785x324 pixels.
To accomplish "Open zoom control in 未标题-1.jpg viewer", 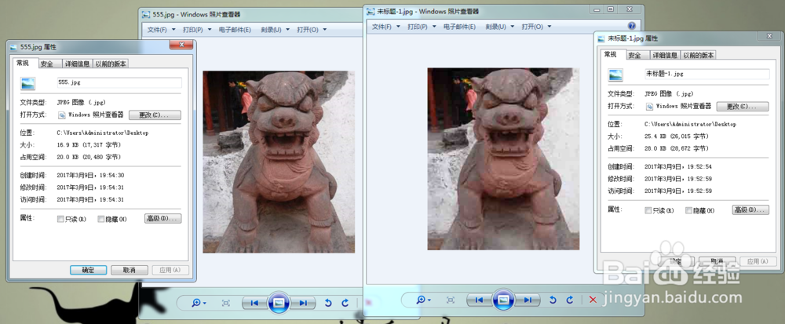I will click(424, 300).
